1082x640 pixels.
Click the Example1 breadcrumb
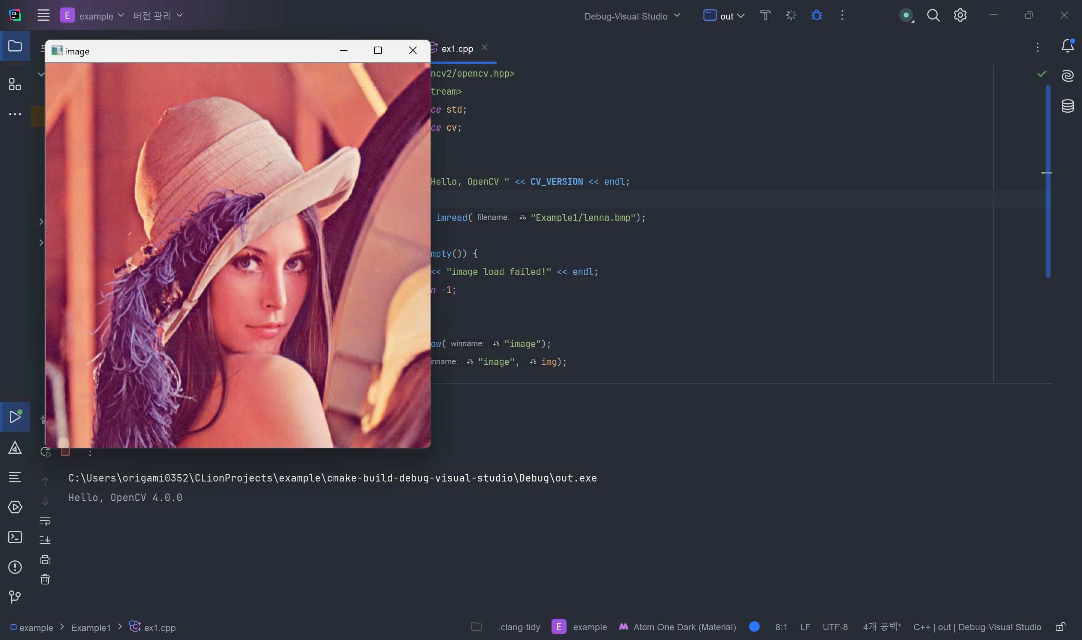[91, 628]
